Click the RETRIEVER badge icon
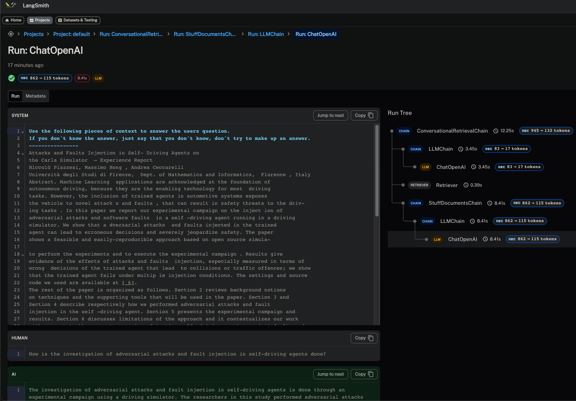This screenshot has height=401, width=576. (x=419, y=185)
